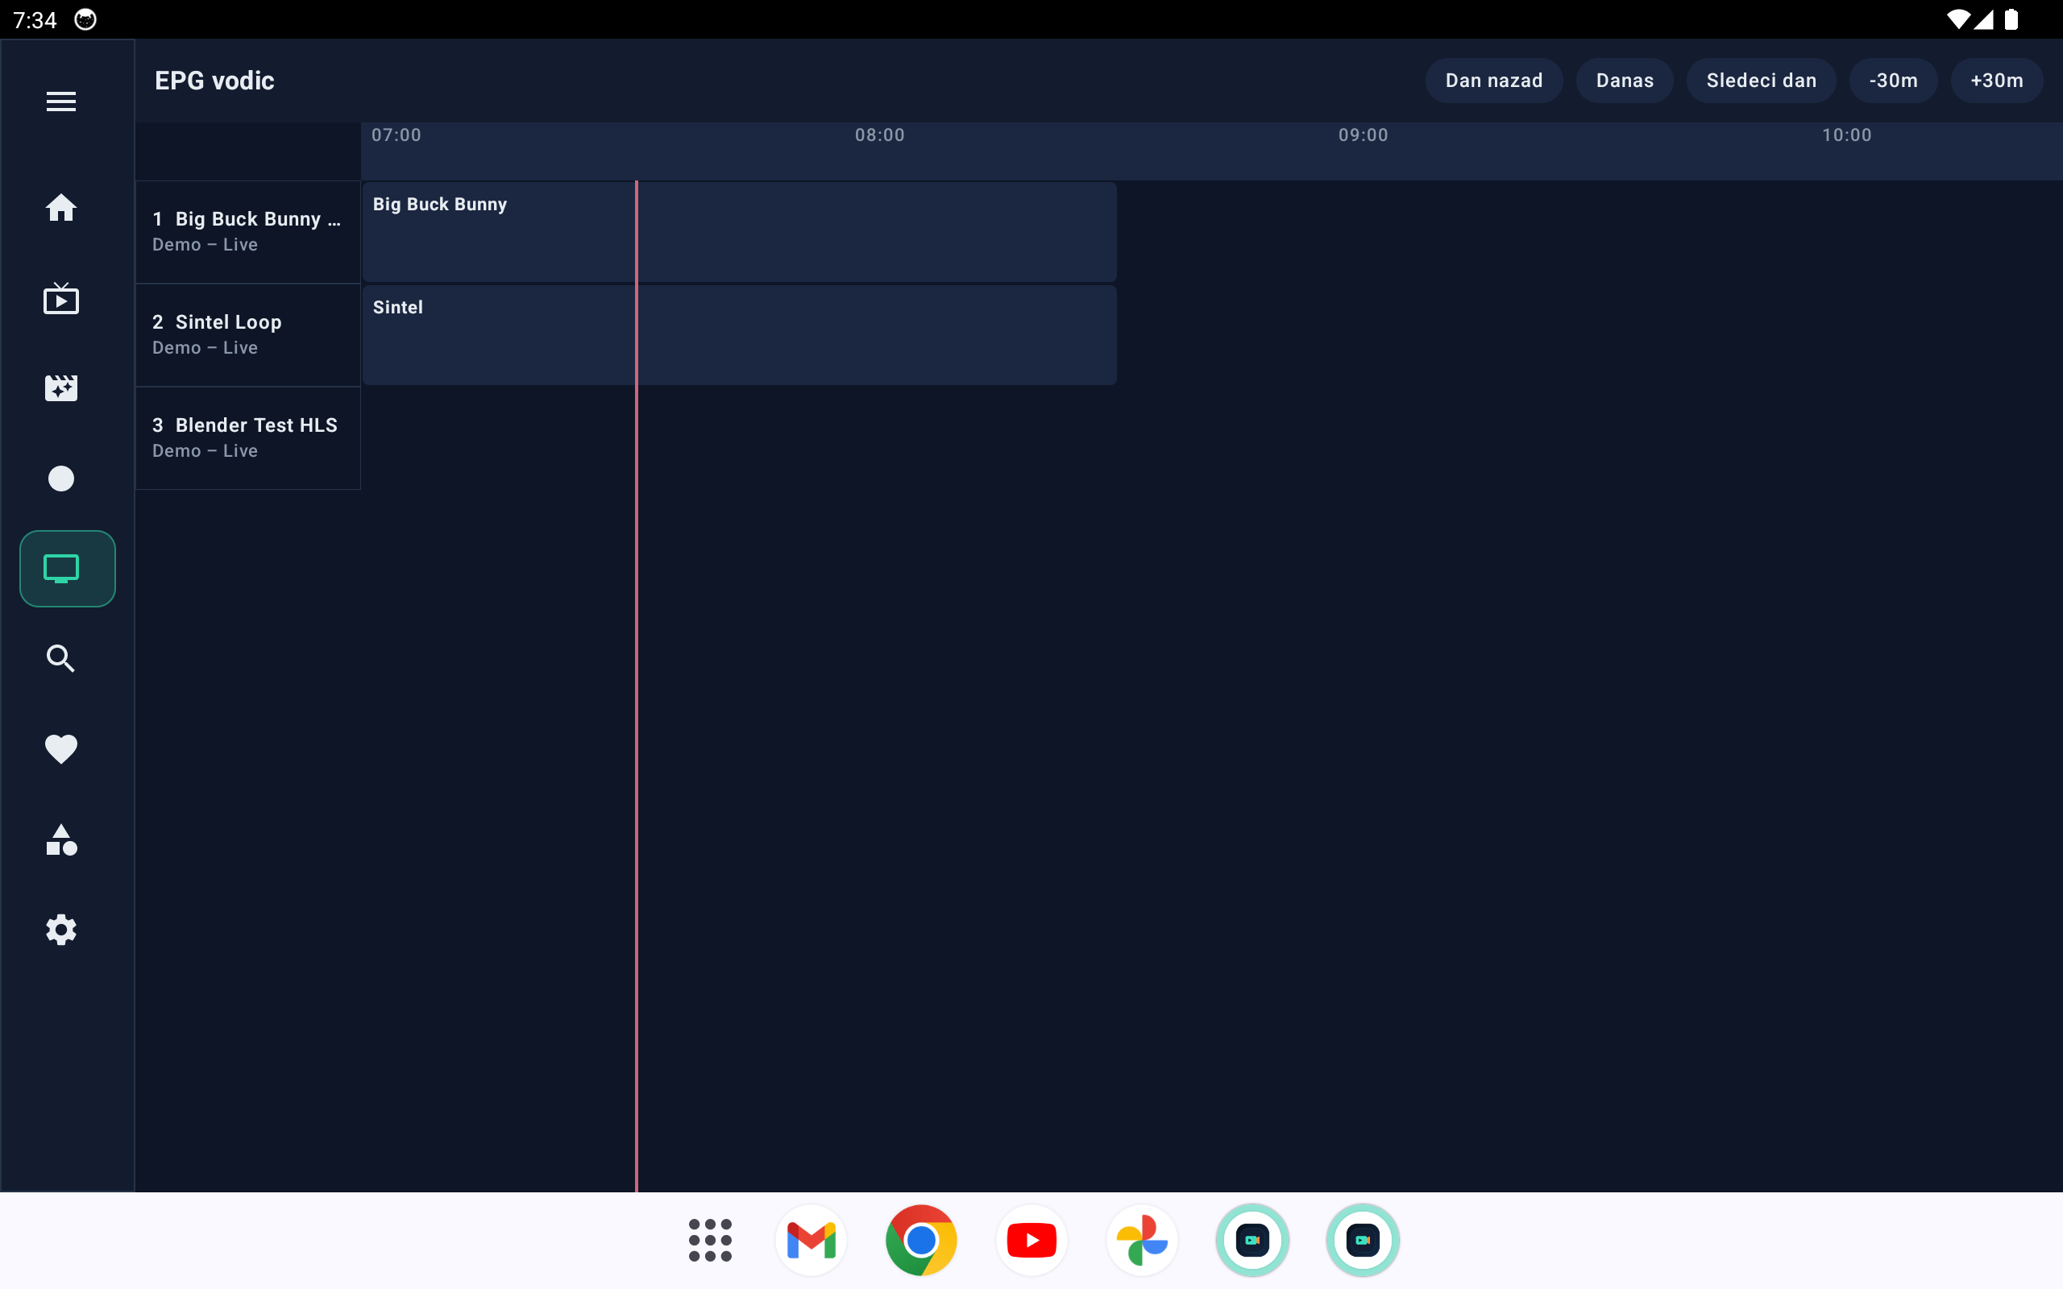Open Settings gear in sidebar
Viewport: 2063px width, 1289px height.
click(x=60, y=929)
